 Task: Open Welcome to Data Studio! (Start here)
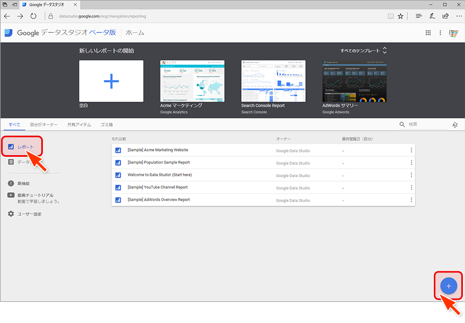pos(160,175)
